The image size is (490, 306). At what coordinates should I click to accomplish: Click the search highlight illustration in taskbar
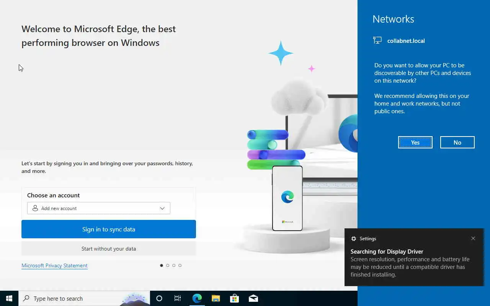click(x=134, y=299)
